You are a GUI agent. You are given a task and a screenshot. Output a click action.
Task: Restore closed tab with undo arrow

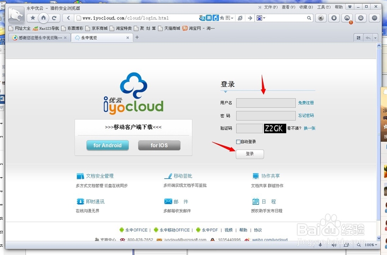368,38
